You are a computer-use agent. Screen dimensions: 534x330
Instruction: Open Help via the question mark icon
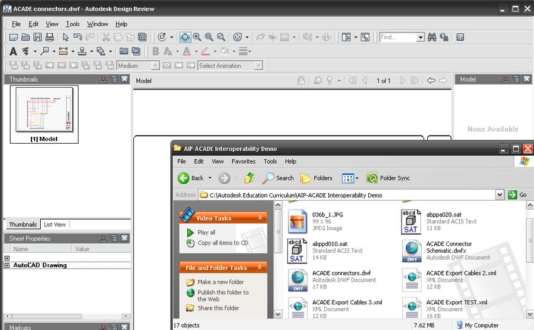coord(460,37)
